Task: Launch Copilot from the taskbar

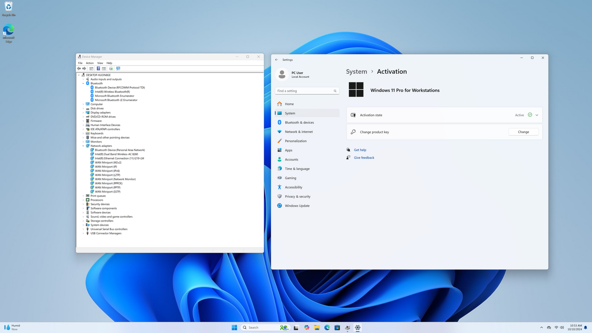Action: pyautogui.click(x=307, y=327)
